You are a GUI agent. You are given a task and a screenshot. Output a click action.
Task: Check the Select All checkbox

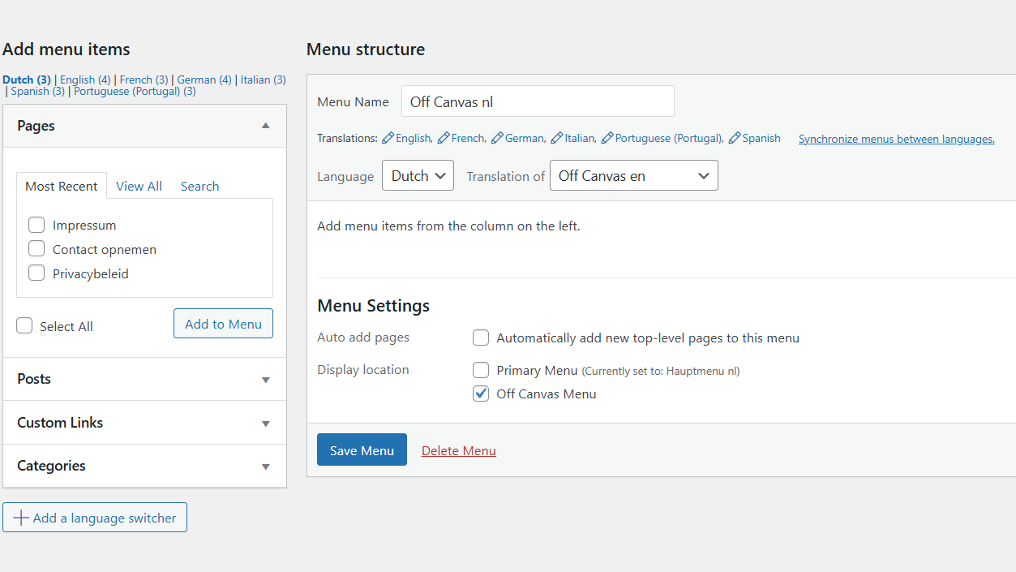click(25, 325)
